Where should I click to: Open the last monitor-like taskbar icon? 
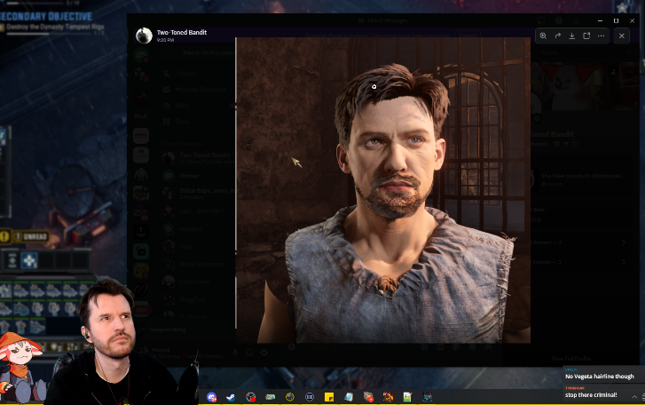coord(427,397)
